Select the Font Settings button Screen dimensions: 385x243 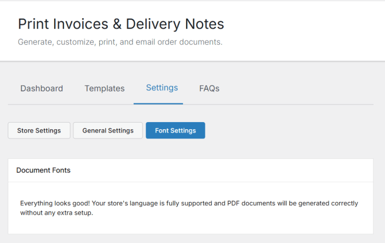[x=175, y=130]
